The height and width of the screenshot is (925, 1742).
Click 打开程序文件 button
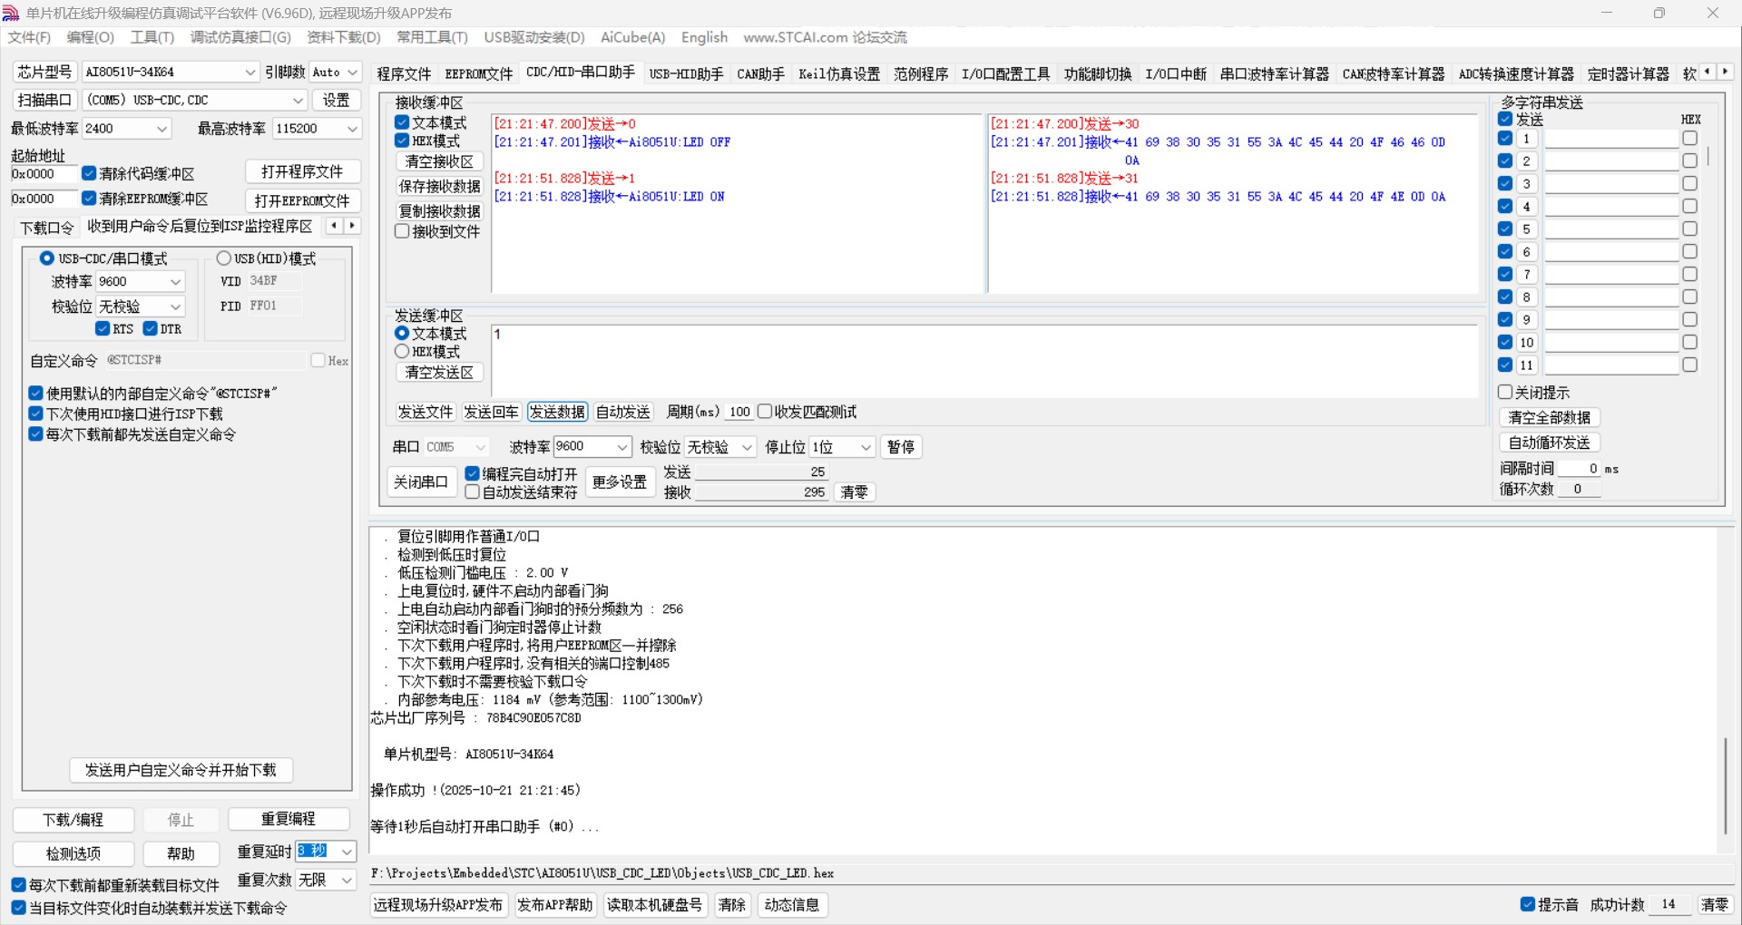pyautogui.click(x=302, y=172)
